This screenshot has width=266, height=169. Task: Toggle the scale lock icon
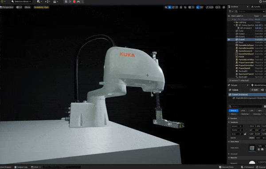click(x=245, y=134)
